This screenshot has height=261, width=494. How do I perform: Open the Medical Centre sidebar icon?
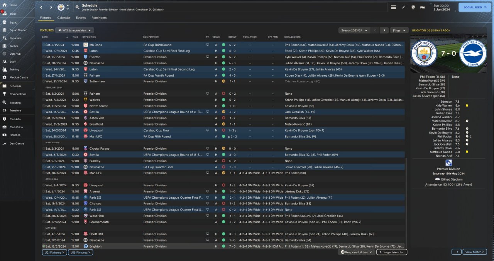(5, 77)
